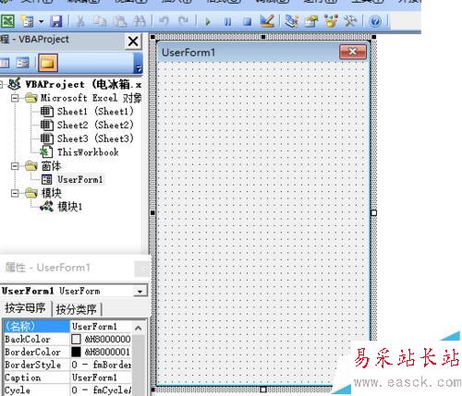Click the Cycle value fmCycle

101,390
